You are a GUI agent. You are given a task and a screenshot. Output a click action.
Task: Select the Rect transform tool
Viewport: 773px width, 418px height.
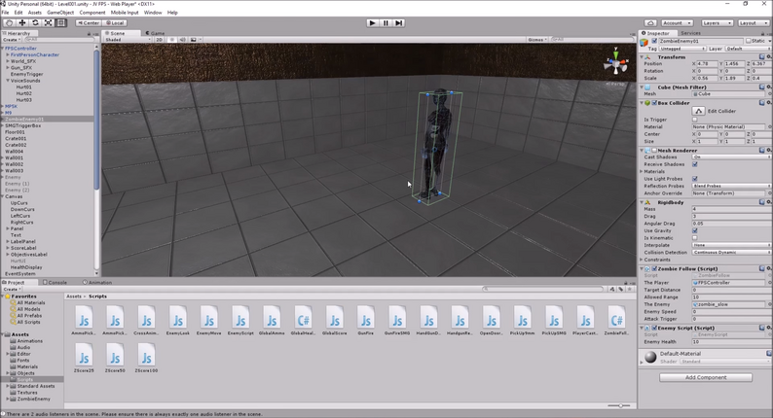click(x=60, y=22)
